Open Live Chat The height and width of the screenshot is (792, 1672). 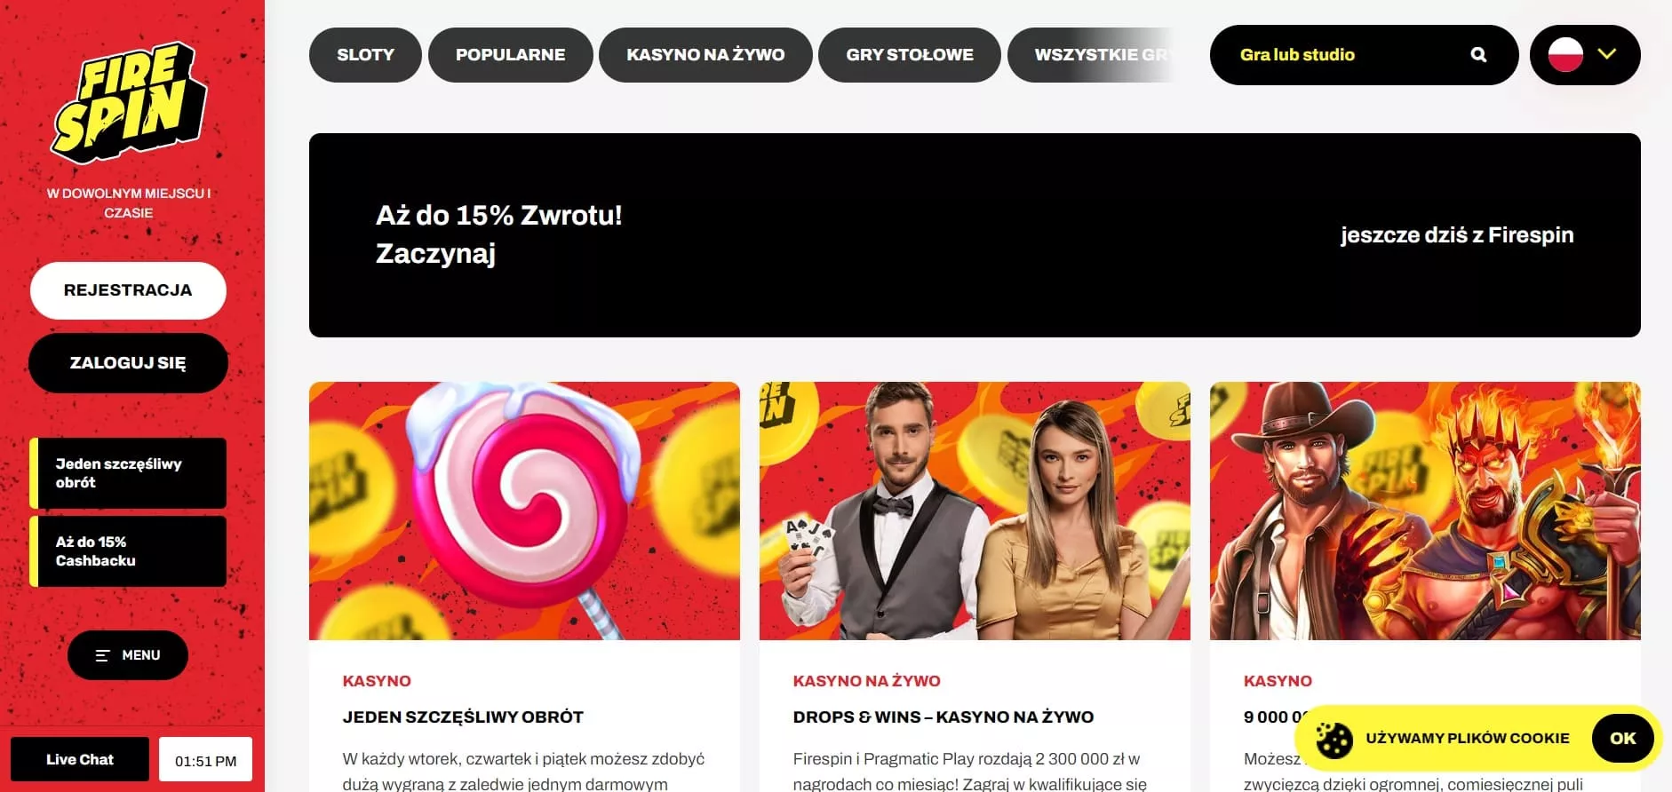[x=80, y=759]
